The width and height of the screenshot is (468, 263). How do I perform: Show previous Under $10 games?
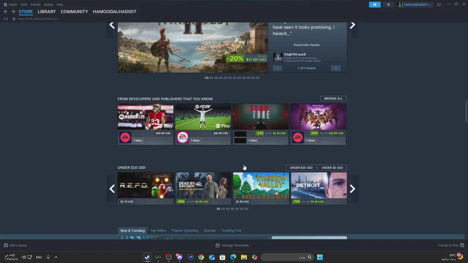tap(112, 189)
